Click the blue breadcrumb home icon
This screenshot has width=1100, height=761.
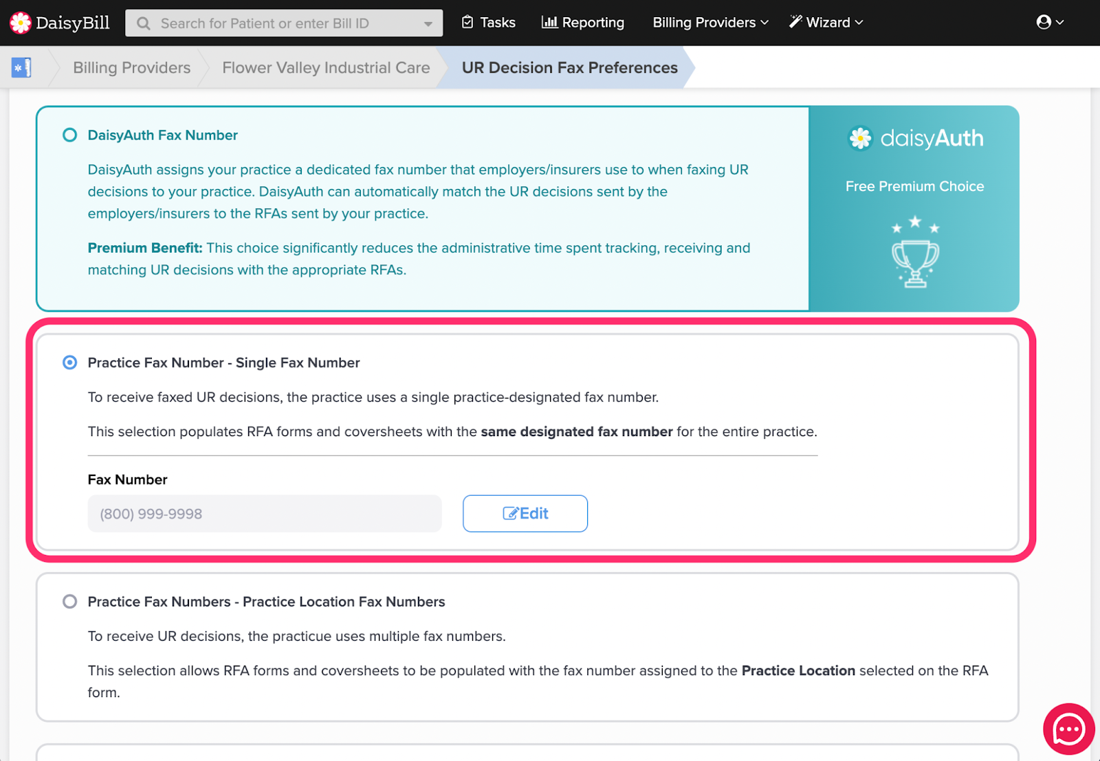[21, 67]
